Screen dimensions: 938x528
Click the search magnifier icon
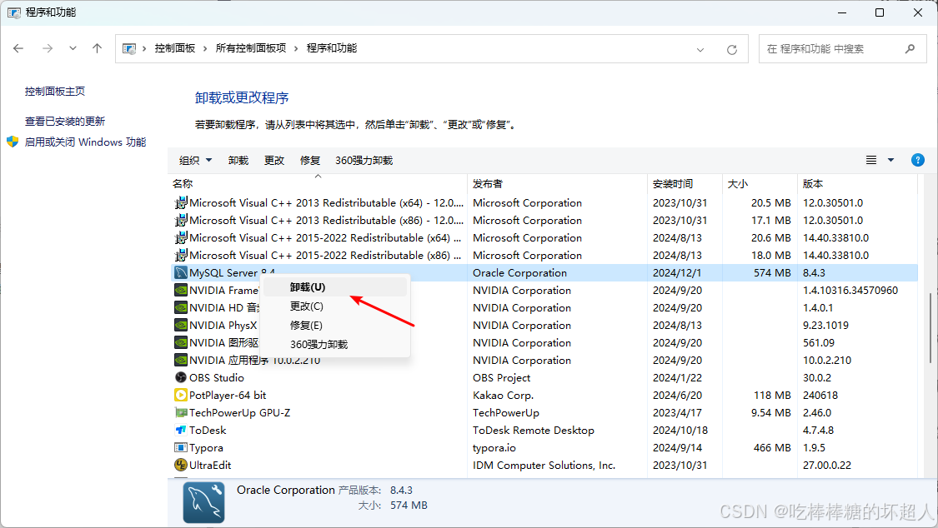click(x=910, y=48)
